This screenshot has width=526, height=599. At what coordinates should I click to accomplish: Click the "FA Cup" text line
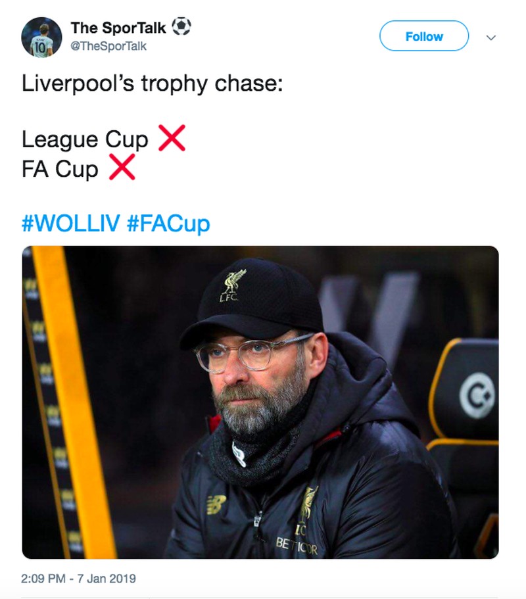[x=60, y=169]
